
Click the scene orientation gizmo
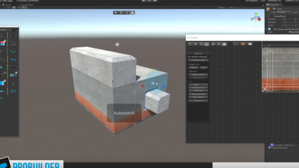click(256, 18)
